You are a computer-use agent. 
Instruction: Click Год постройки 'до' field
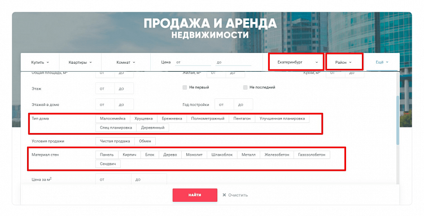point(243,104)
